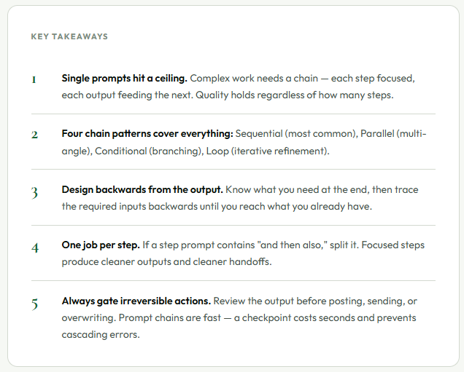This screenshot has height=372, width=464.
Task: Click 'Parallel (multi-' text in takeaway two
Action: [393, 134]
